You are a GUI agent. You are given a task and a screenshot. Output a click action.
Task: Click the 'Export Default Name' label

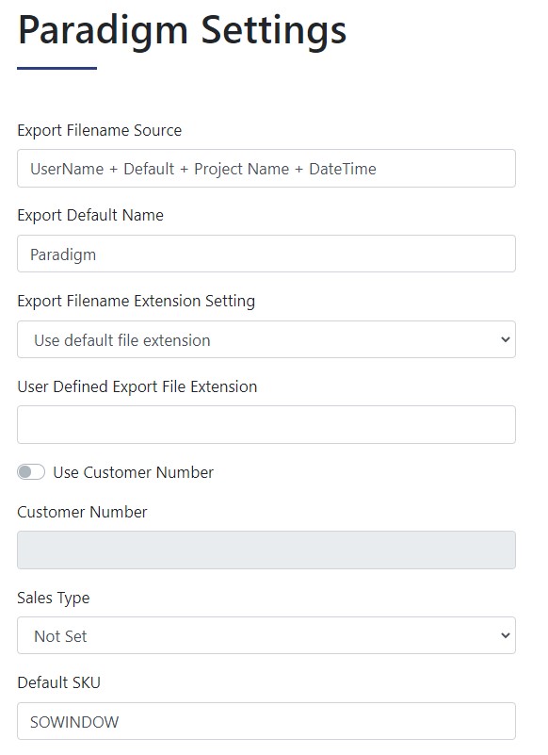click(90, 215)
